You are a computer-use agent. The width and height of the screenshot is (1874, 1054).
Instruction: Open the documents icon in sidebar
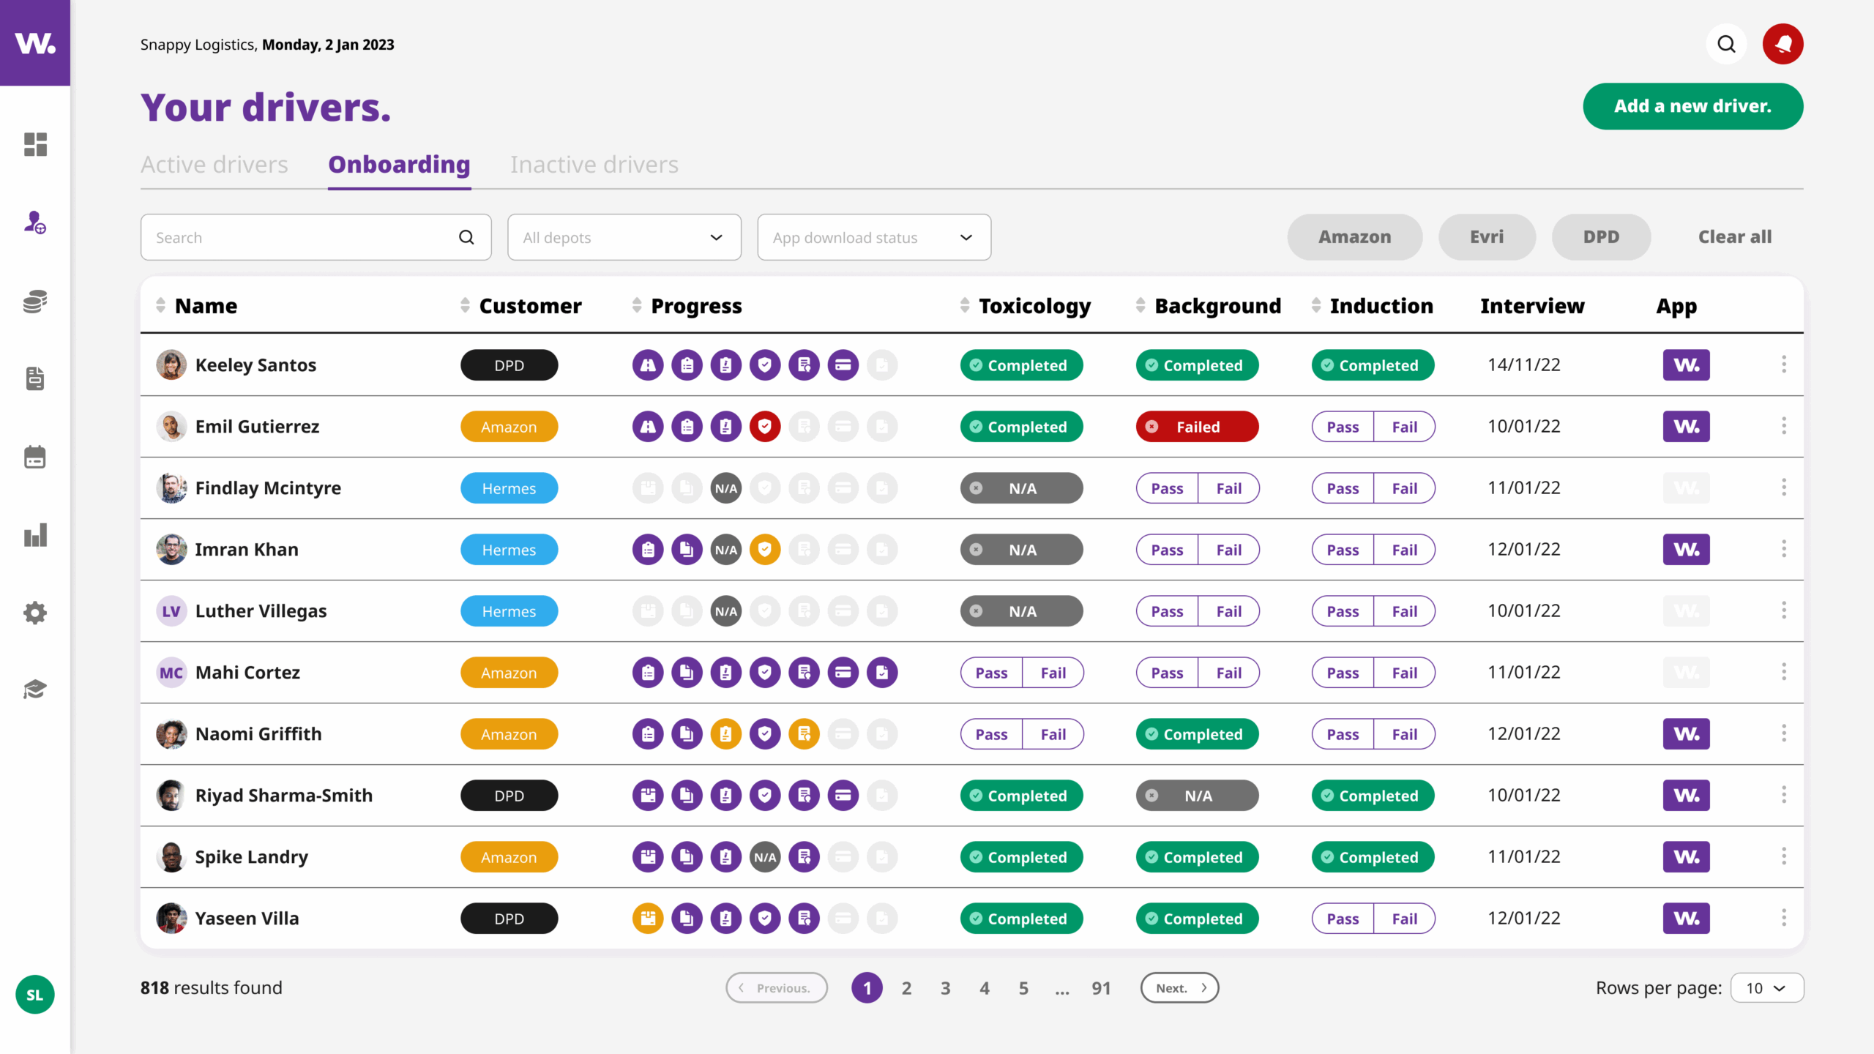(35, 378)
